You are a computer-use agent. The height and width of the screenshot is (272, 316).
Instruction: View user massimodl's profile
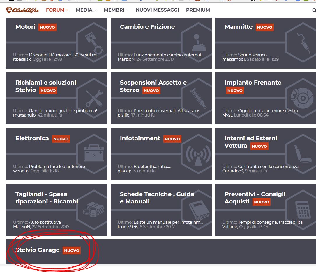pyautogui.click(x=234, y=59)
